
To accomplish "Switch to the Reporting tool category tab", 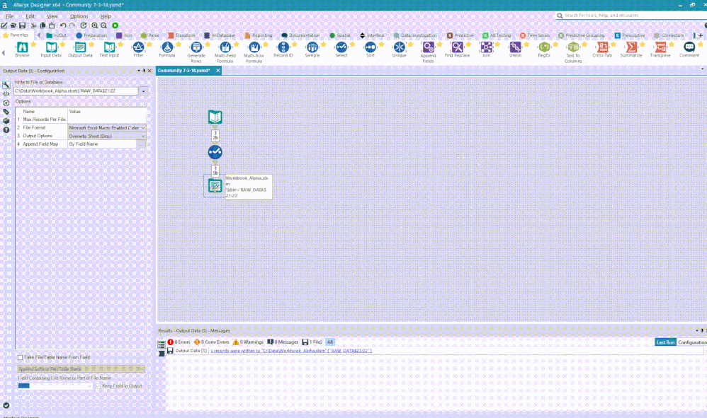I will [x=259, y=35].
